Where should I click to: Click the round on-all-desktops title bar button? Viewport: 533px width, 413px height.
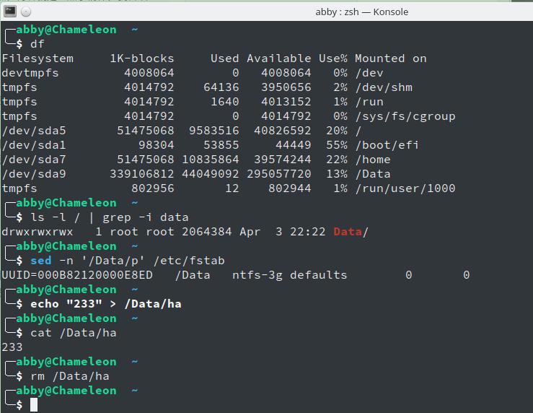coord(26,12)
